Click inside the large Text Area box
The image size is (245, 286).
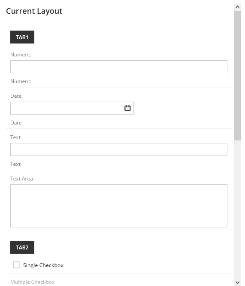119,206
